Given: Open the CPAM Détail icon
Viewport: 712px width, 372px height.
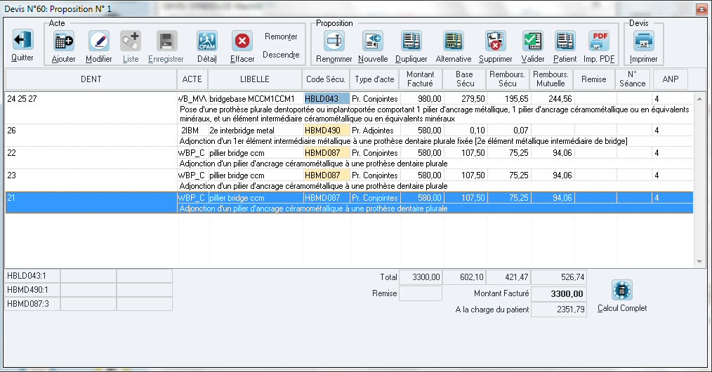Looking at the screenshot, I should 206,42.
